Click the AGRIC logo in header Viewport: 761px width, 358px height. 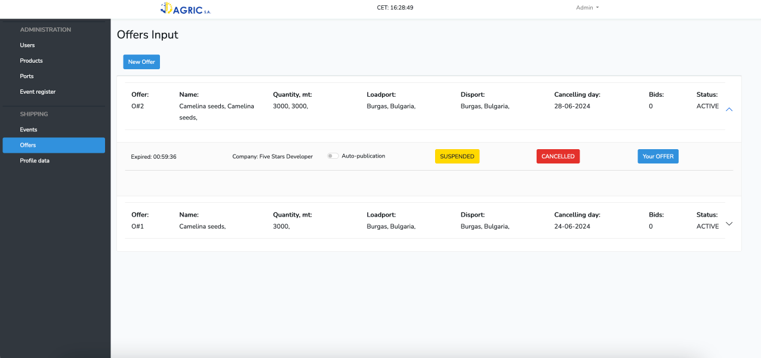click(186, 8)
